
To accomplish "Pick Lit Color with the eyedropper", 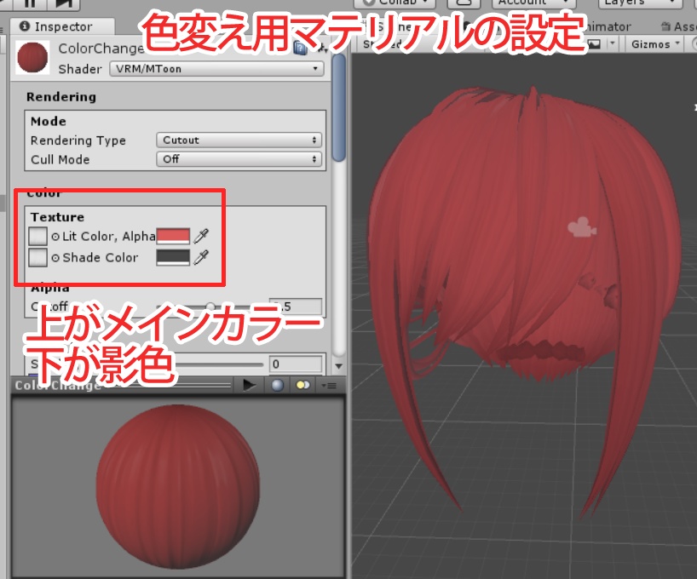I will coord(201,236).
